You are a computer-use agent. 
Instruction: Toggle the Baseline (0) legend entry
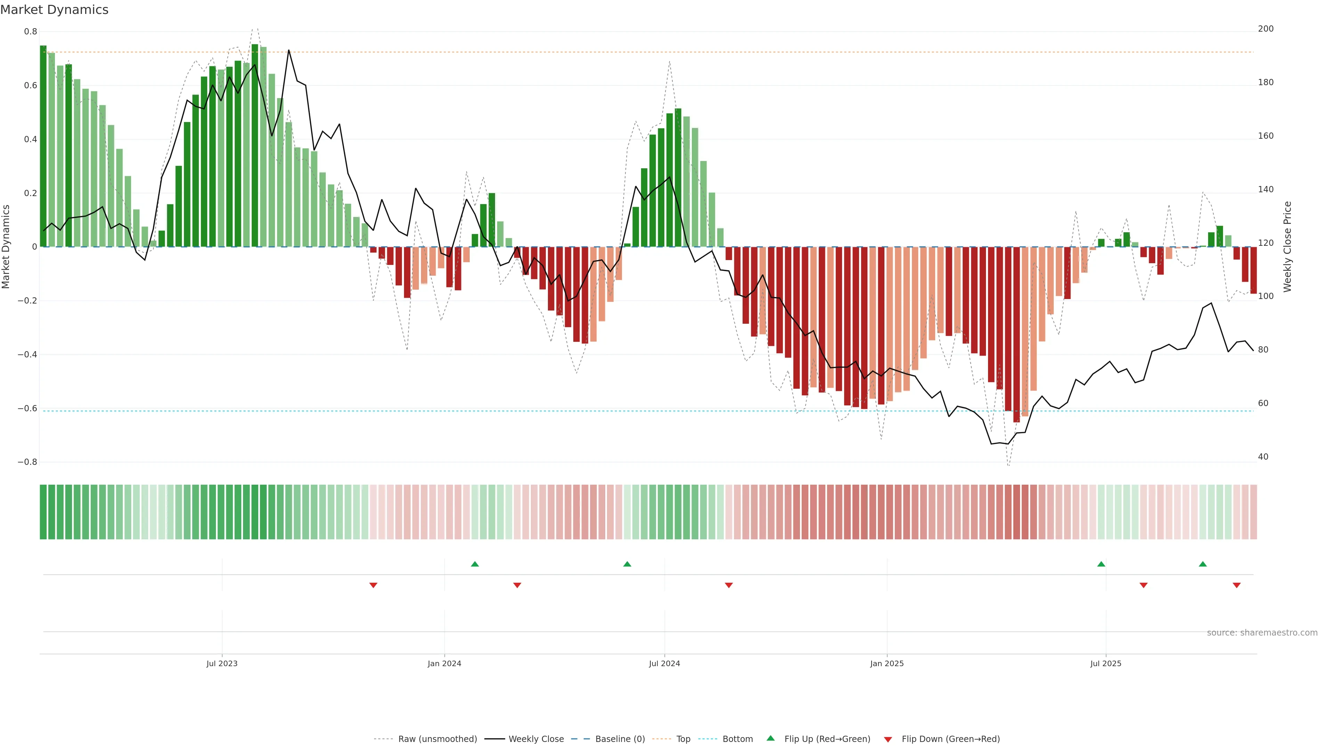click(x=620, y=739)
